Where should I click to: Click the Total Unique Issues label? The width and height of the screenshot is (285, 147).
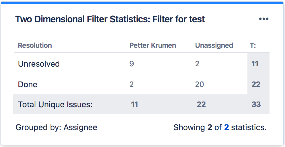(x=55, y=104)
